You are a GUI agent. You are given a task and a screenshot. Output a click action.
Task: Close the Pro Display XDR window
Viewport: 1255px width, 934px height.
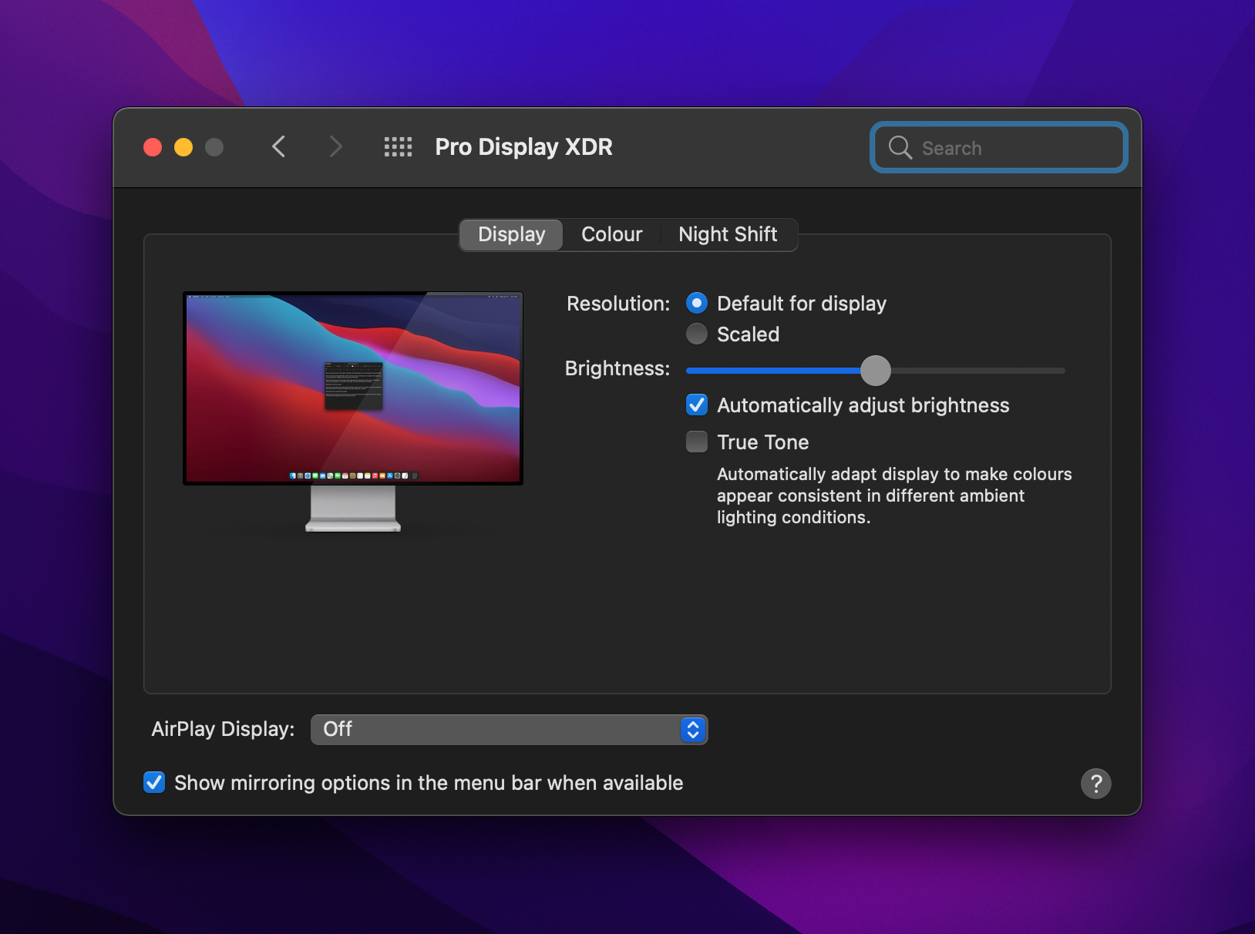coord(153,147)
